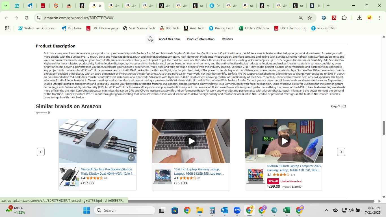The width and height of the screenshot is (386, 217).
Task: Go to Reviews section
Action: pyautogui.click(x=227, y=39)
